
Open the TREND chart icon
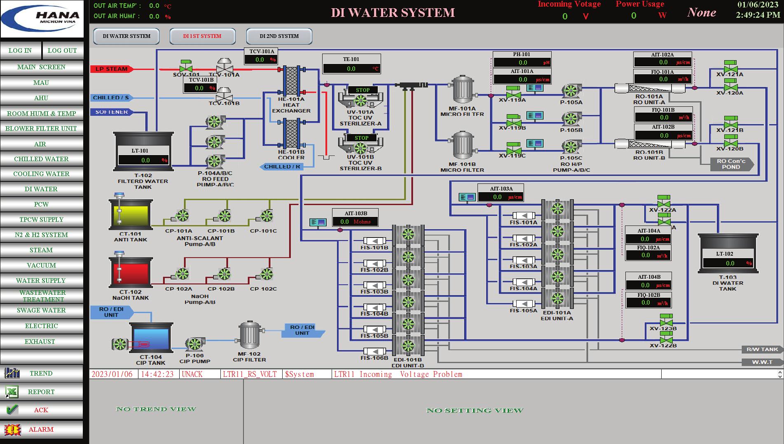(12, 373)
